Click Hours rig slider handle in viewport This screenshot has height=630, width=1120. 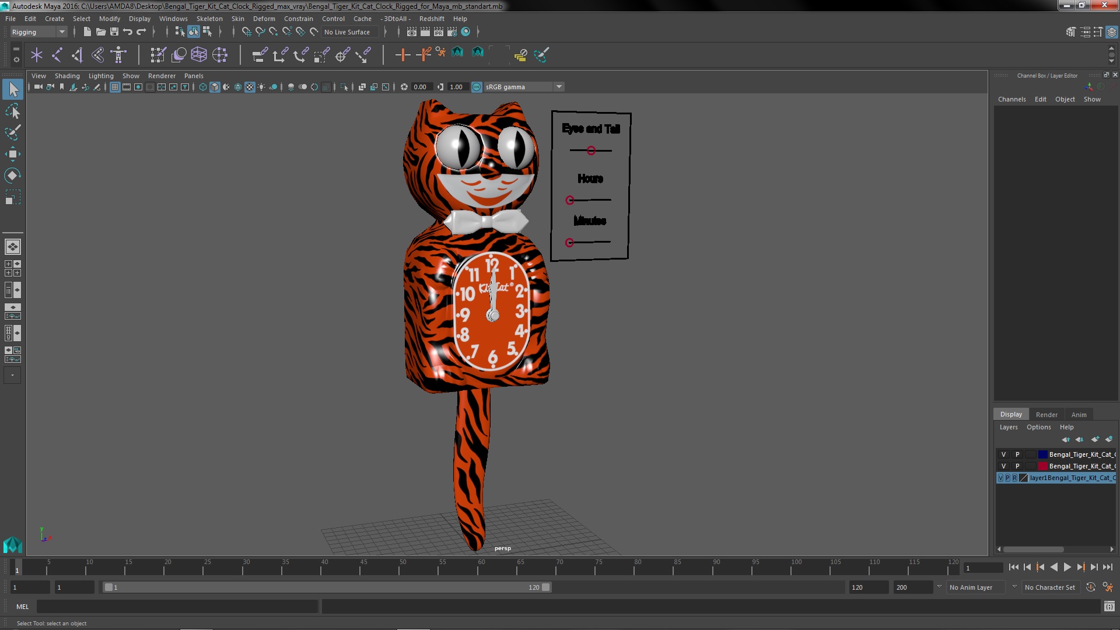point(570,200)
